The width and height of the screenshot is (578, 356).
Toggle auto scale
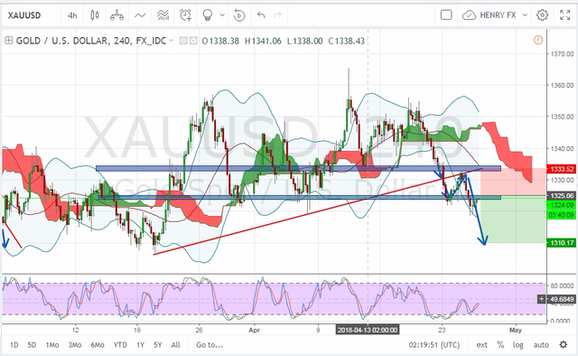(x=541, y=345)
